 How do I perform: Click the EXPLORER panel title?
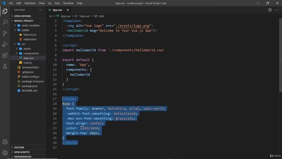click(x=19, y=10)
